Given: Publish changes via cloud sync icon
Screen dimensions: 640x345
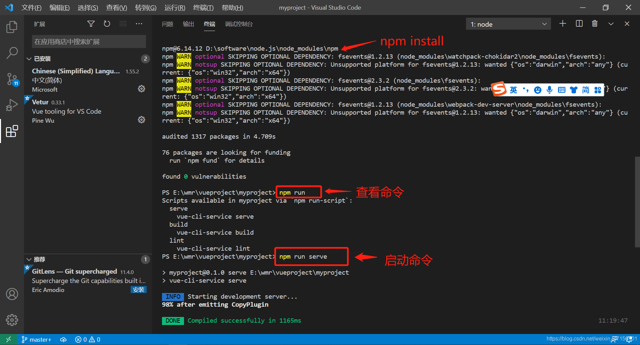Looking at the screenshot, I should [63, 339].
